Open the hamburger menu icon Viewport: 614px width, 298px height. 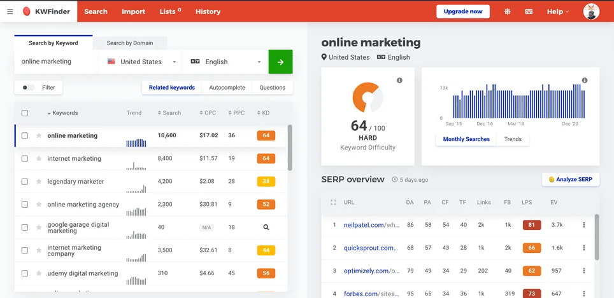(x=10, y=11)
